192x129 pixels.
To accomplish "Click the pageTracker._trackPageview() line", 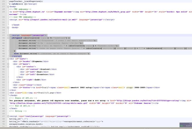I will (x=26, y=1).
